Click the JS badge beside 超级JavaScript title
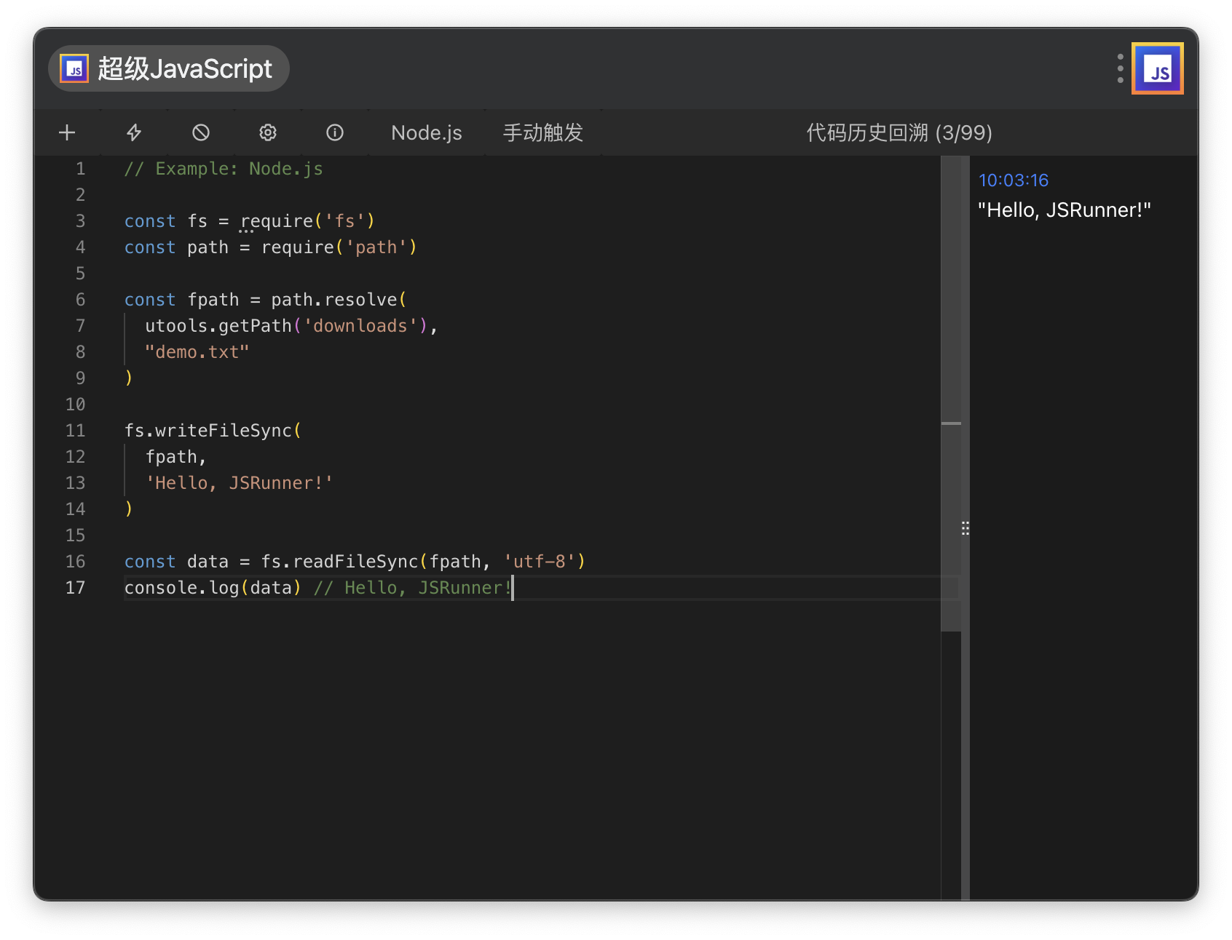This screenshot has height=940, width=1232. pos(73,68)
